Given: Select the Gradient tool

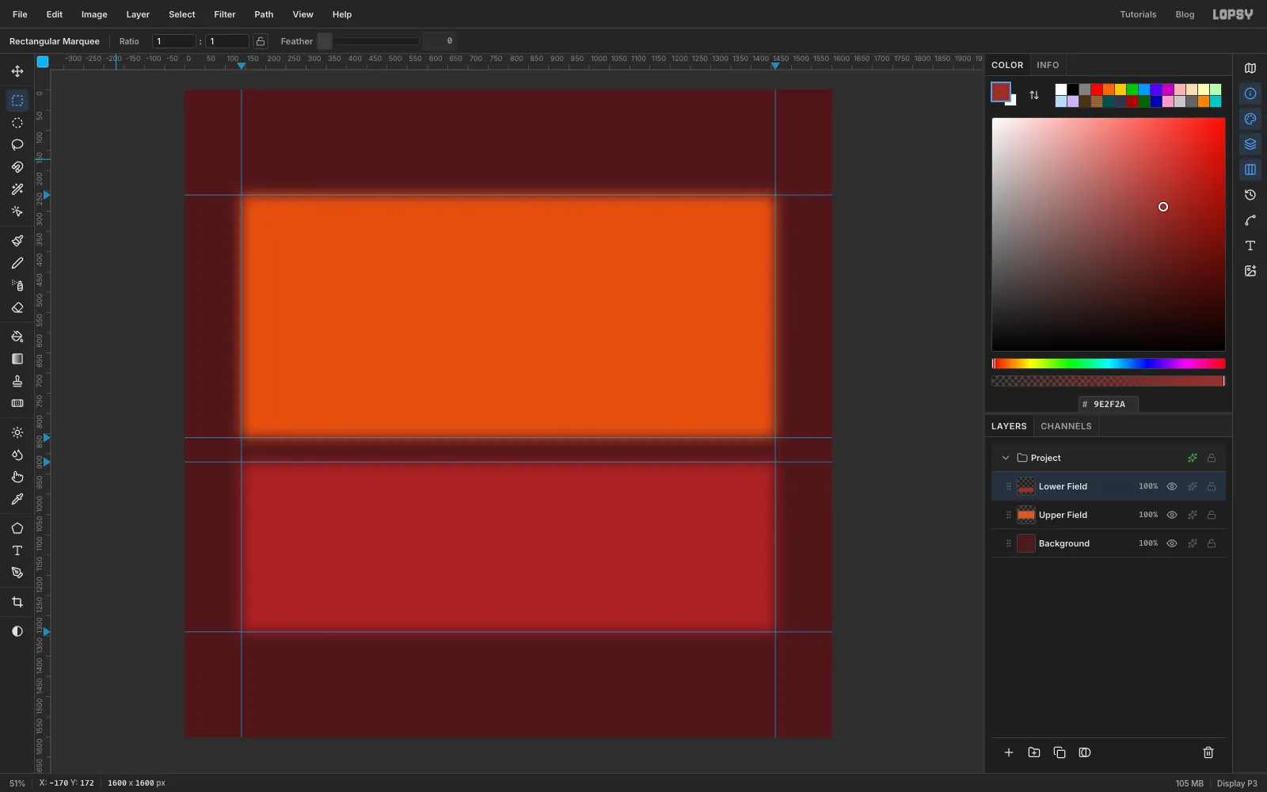Looking at the screenshot, I should [x=17, y=359].
